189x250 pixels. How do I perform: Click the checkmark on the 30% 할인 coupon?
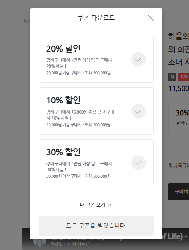click(x=139, y=163)
